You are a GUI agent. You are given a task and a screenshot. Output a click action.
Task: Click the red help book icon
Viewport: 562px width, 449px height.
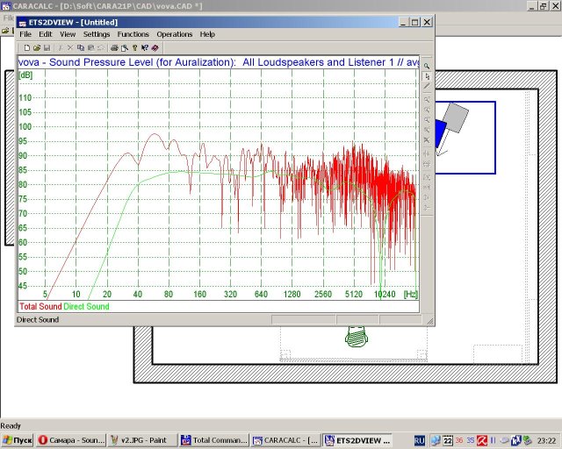point(155,47)
